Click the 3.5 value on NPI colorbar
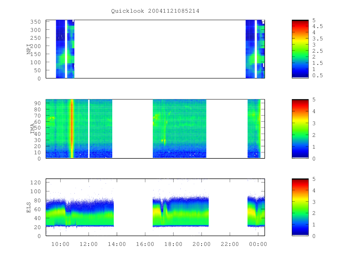The image size is (353, 265). (317, 39)
